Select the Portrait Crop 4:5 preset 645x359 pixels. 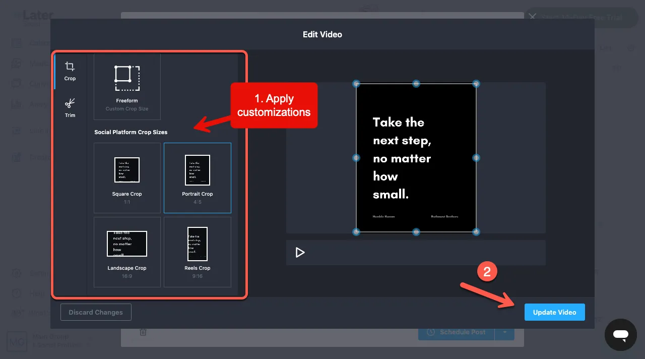[x=198, y=178]
